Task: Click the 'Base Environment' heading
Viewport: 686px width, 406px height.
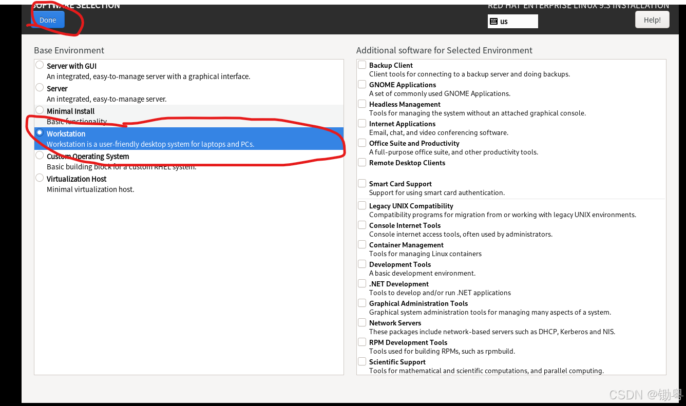Action: click(69, 50)
